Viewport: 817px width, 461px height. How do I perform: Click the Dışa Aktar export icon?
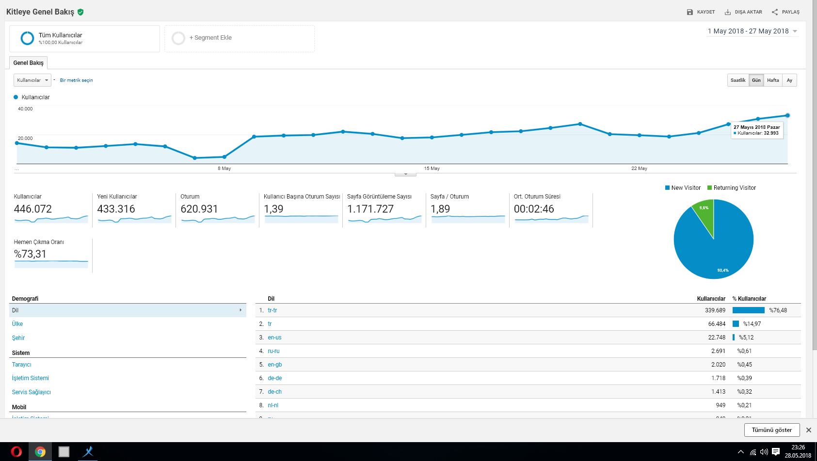click(728, 12)
